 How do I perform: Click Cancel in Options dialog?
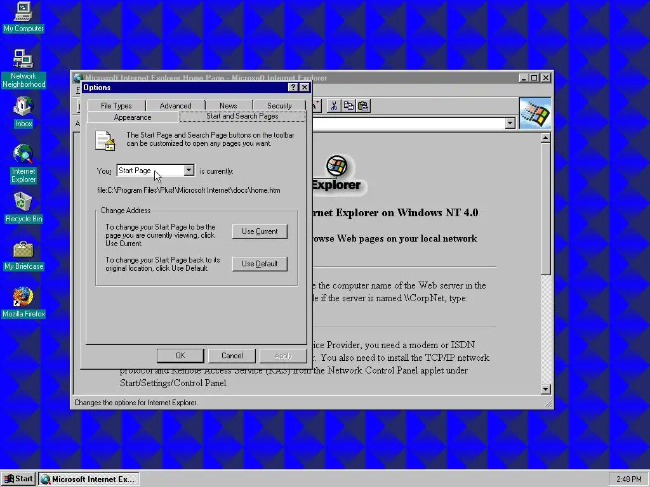[x=232, y=356]
